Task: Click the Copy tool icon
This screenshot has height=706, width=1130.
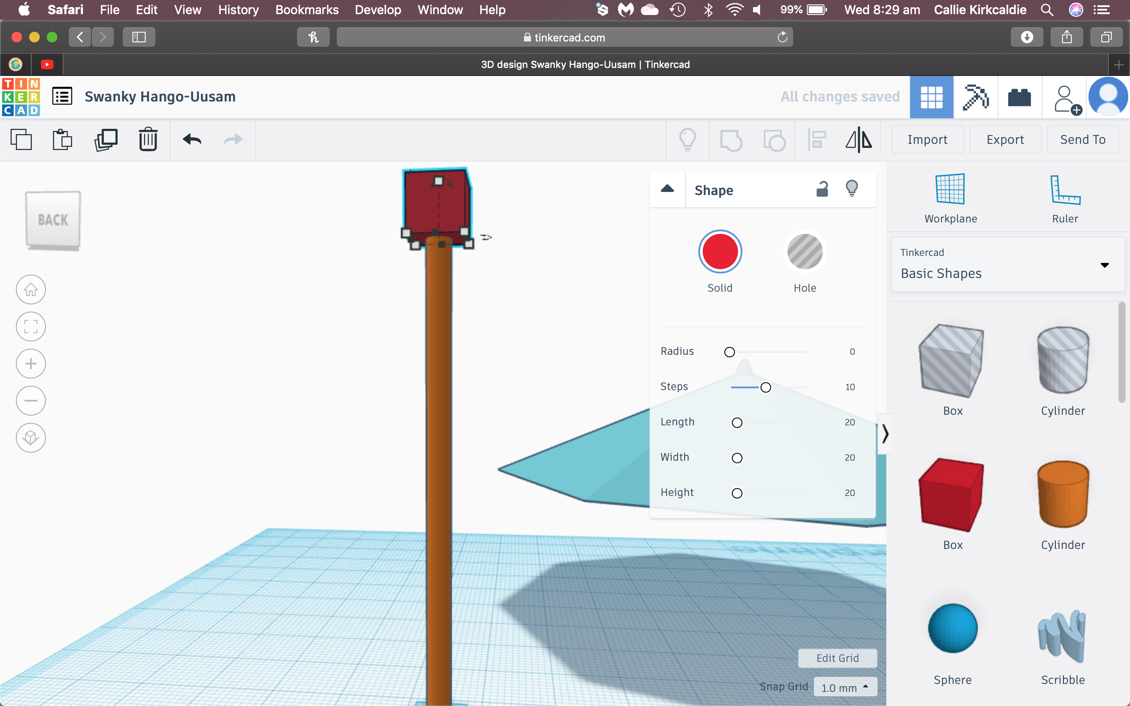Action: click(x=21, y=139)
